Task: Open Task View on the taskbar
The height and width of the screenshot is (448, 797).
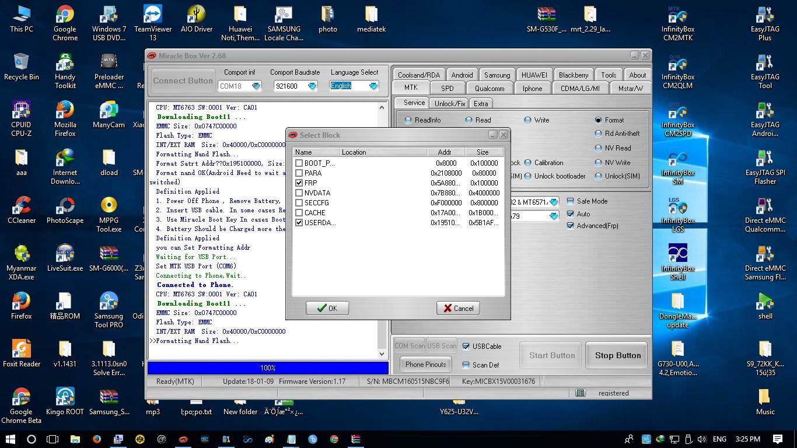Action: pos(53,439)
